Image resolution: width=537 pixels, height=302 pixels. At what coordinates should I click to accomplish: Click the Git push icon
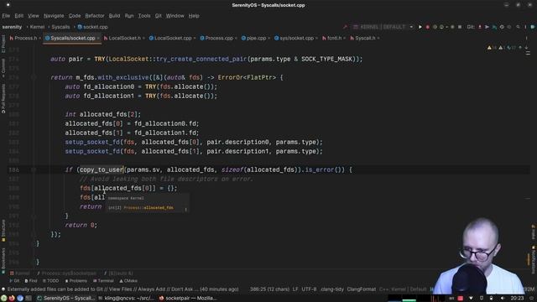494,27
